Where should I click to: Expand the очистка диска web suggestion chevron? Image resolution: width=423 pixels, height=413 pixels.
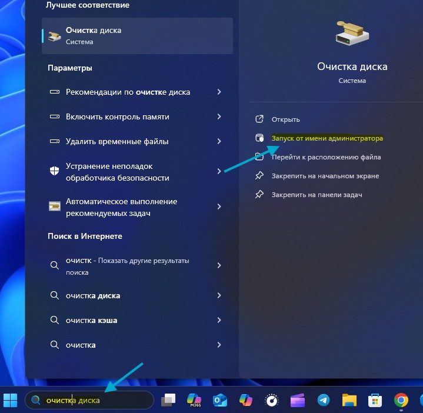219,295
